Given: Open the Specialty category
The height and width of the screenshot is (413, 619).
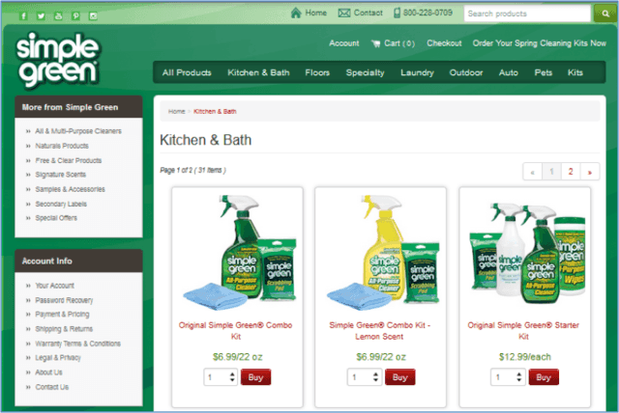Looking at the screenshot, I should point(365,72).
